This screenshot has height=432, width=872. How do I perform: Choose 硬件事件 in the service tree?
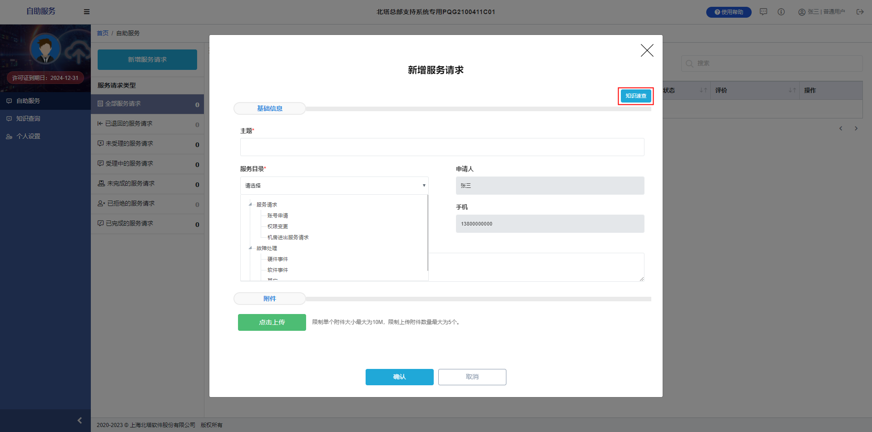[x=277, y=259]
